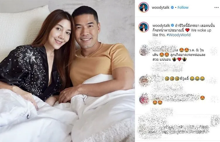Click the woodytalk avatar beside the caption
220x142 pixels.
(144, 27)
